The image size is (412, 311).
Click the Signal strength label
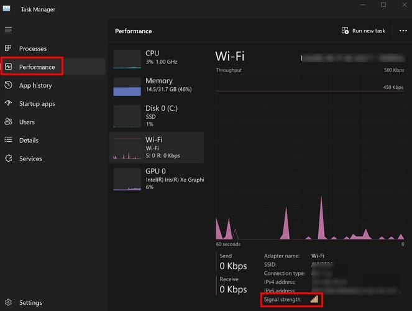[283, 299]
